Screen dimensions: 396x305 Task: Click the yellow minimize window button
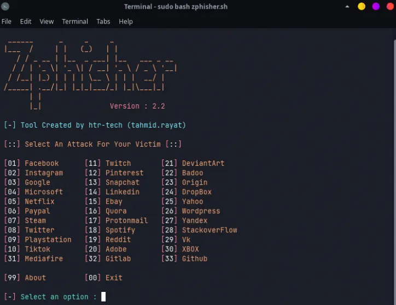[362, 7]
